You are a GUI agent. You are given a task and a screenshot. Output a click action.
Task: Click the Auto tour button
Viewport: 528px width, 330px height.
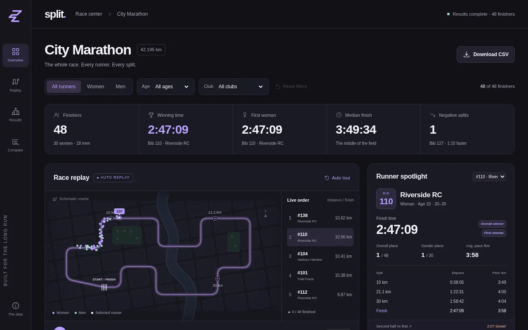[337, 178]
